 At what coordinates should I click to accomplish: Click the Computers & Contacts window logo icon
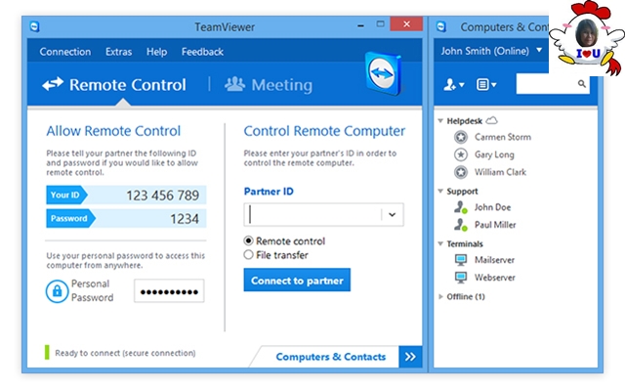tap(440, 26)
